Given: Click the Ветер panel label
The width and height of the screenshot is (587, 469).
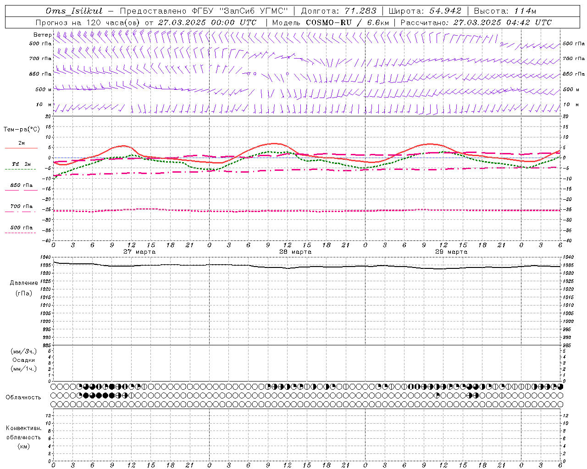Looking at the screenshot, I should (x=42, y=35).
